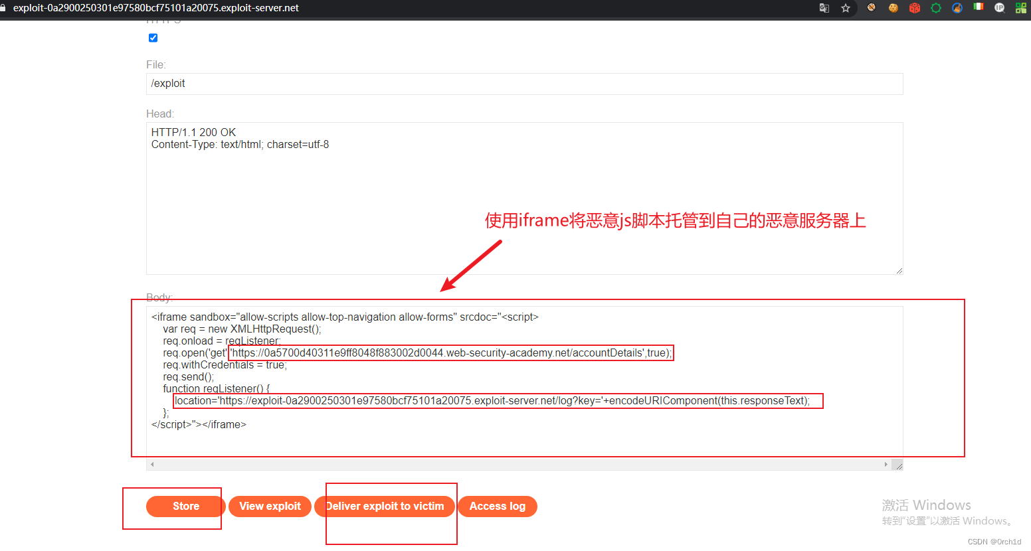The width and height of the screenshot is (1031, 551).
Task: Focus the File path input field
Action: click(524, 84)
